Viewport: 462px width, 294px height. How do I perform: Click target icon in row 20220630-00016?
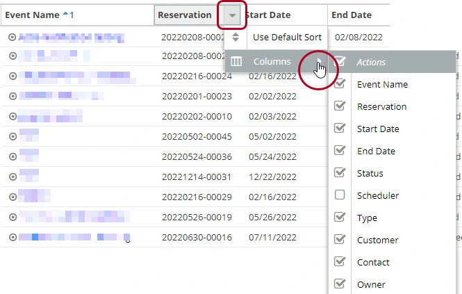point(13,237)
